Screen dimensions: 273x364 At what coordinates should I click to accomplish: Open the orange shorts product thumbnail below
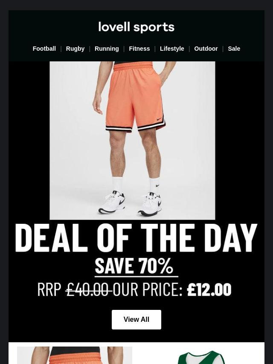[x=75, y=355]
